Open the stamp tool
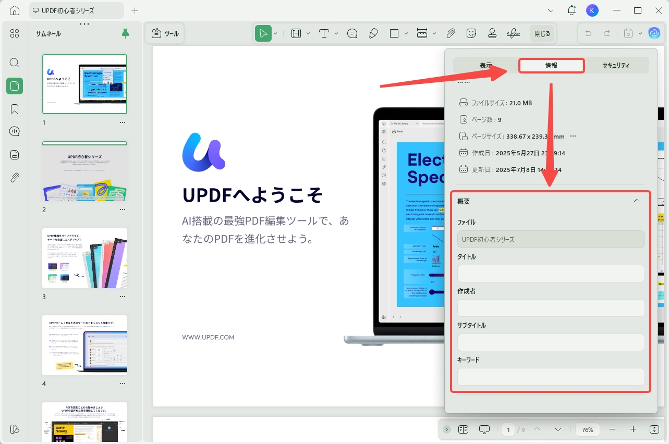Viewport: 669px width, 444px height. [x=492, y=33]
